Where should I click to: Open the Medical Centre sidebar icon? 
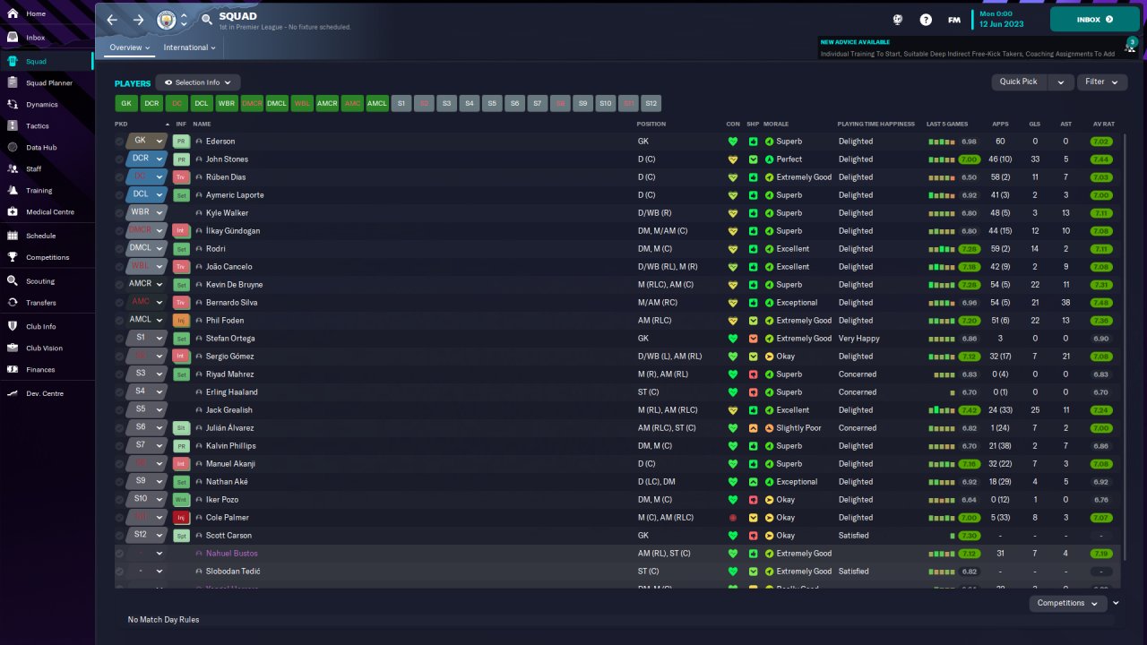click(x=13, y=211)
